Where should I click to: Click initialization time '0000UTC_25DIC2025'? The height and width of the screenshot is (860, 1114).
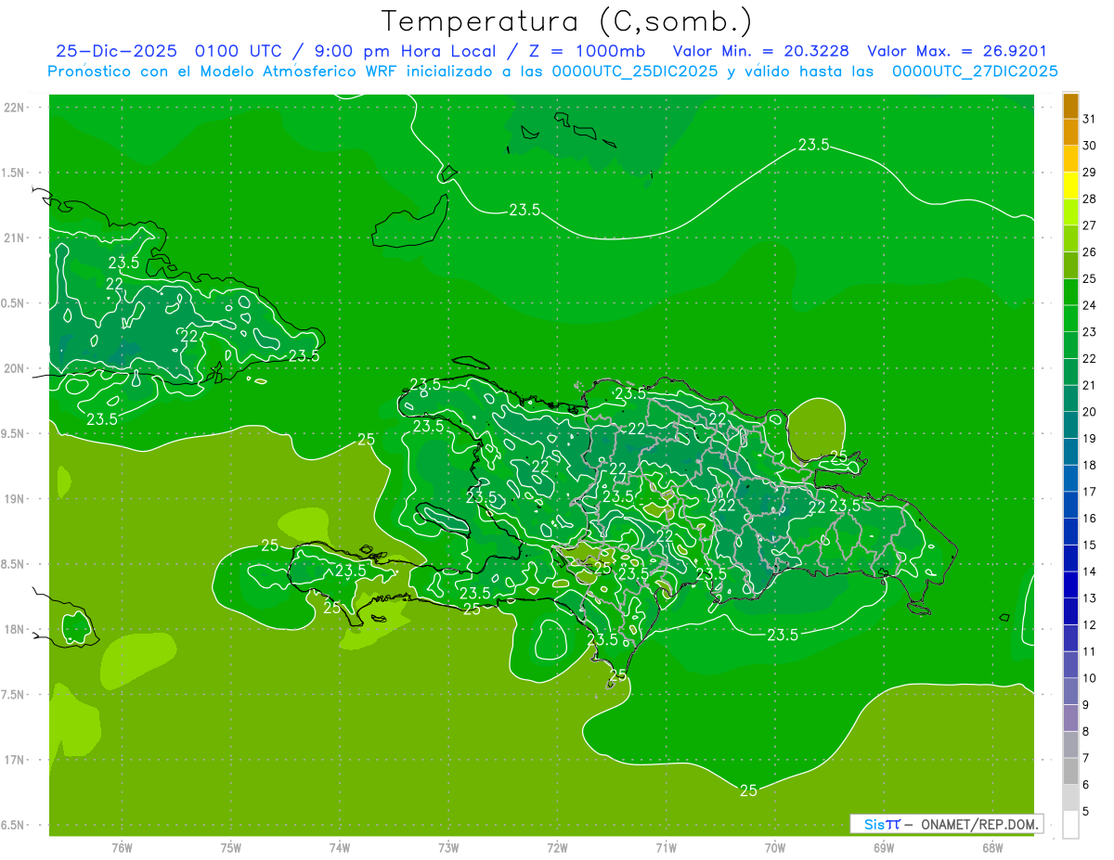635,71
